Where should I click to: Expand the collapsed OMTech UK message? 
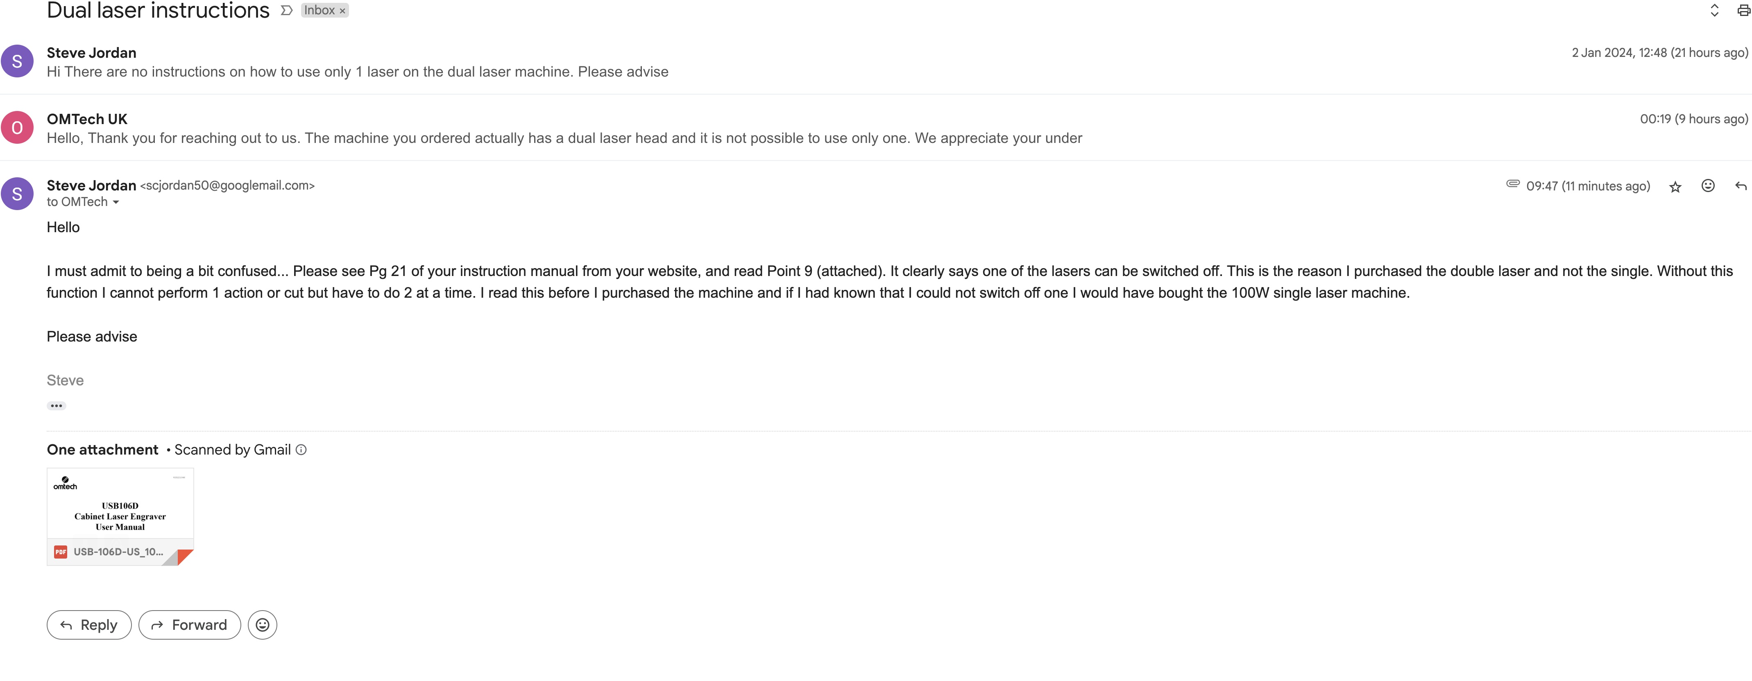[876, 128]
